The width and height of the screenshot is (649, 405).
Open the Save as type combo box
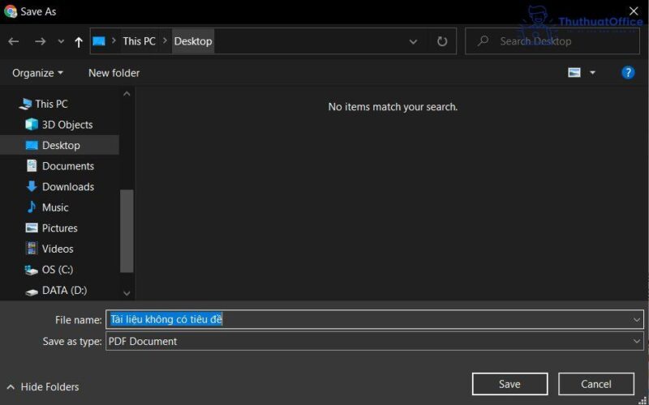[x=375, y=341]
